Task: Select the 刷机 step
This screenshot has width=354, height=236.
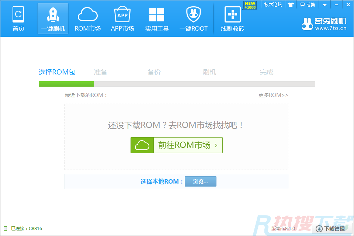Action: click(209, 72)
